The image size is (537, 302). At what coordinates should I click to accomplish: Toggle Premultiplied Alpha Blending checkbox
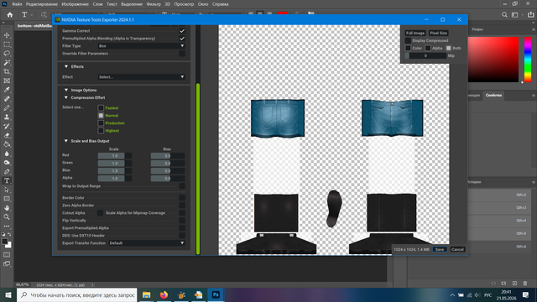tap(182, 39)
